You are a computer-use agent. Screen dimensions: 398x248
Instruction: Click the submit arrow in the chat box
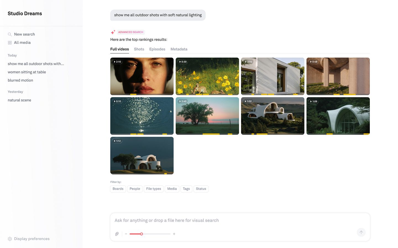point(361,232)
